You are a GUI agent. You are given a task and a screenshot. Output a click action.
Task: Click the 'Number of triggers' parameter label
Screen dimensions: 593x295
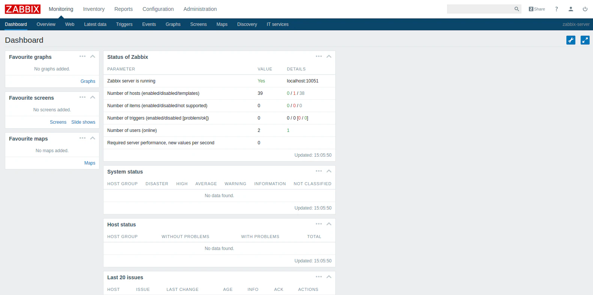click(158, 118)
